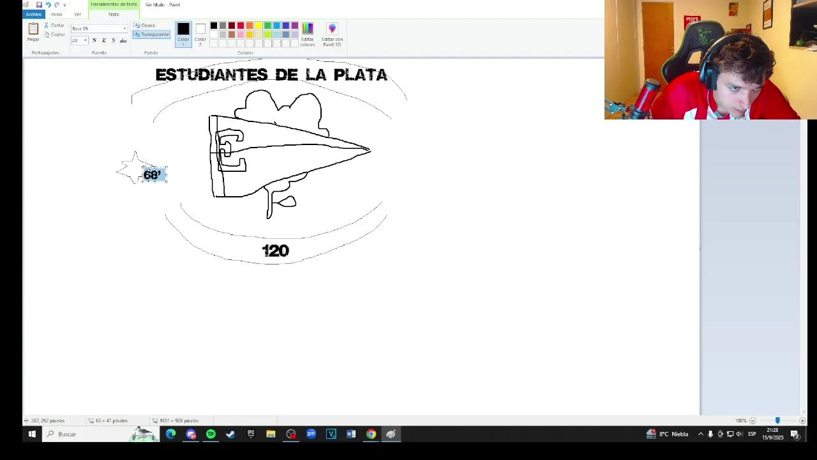Click the 120 text on canvas
Image resolution: width=817 pixels, height=460 pixels.
(275, 250)
